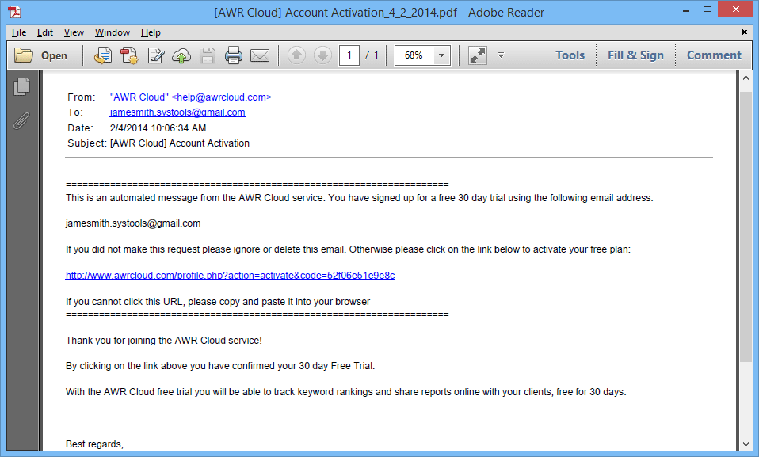Viewport: 759px width, 457px height.
Task: Click the 'Best regards,' text
Action: click(94, 444)
